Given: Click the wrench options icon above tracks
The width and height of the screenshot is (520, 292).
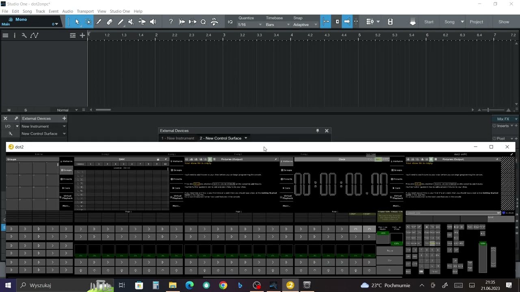Looking at the screenshot, I should (24, 35).
